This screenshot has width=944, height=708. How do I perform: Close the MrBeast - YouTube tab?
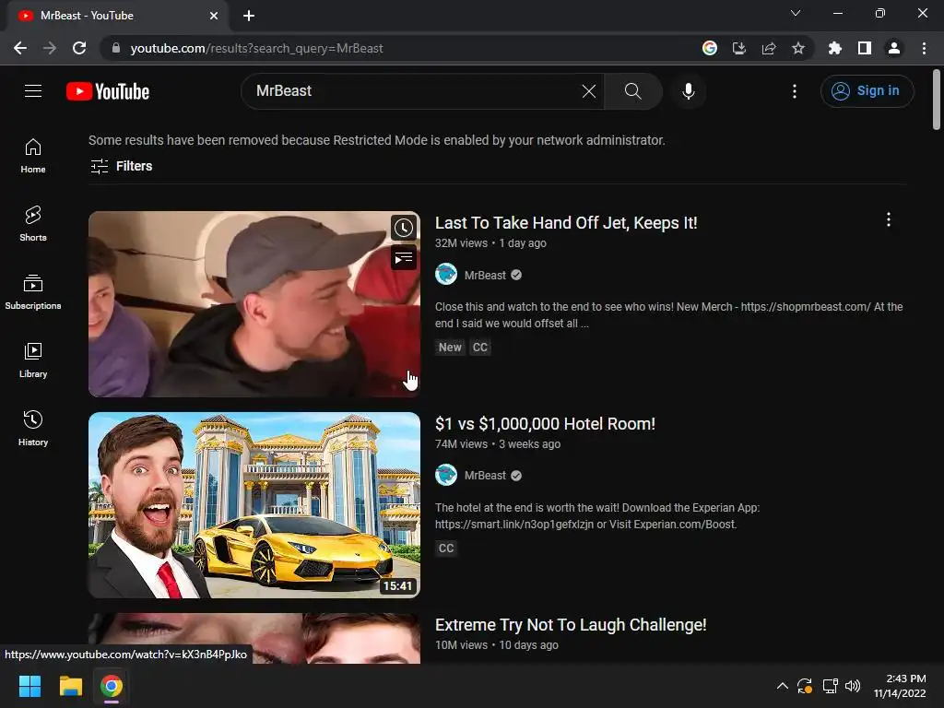click(214, 16)
